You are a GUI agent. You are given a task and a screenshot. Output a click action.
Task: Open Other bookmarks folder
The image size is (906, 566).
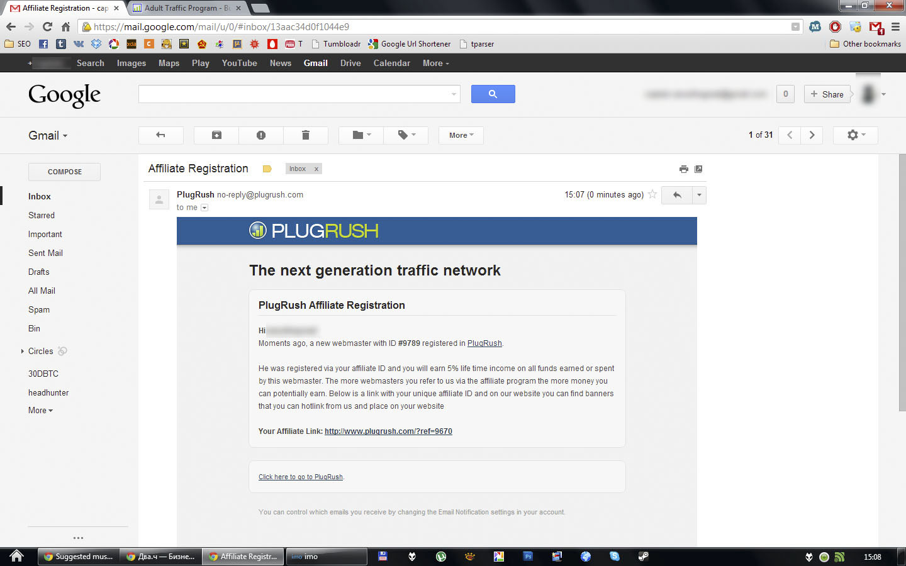point(865,44)
